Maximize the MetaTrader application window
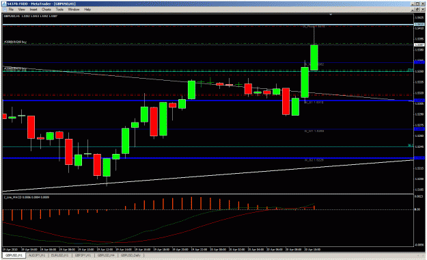 tap(417, 3)
